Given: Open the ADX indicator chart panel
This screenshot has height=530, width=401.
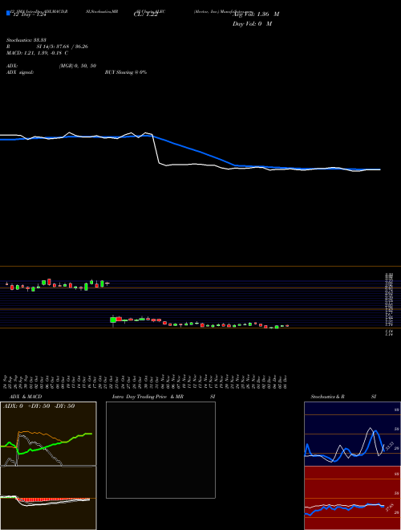Looking at the screenshot, I should pyautogui.click(x=48, y=434).
